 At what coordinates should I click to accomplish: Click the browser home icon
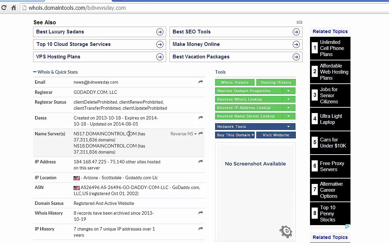[x=14, y=8]
